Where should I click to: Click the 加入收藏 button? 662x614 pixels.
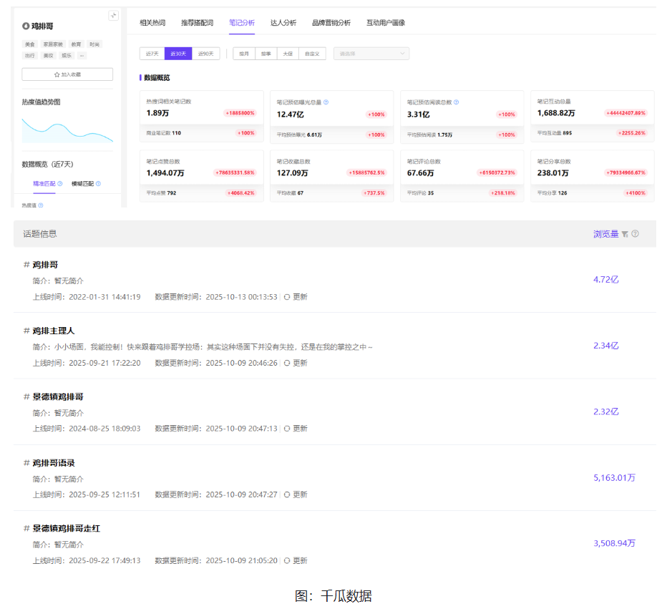click(67, 74)
